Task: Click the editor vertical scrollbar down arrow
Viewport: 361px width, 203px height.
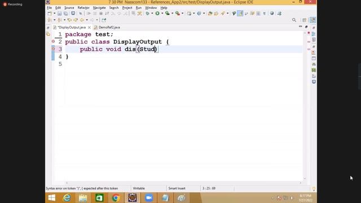Action: click(x=305, y=178)
